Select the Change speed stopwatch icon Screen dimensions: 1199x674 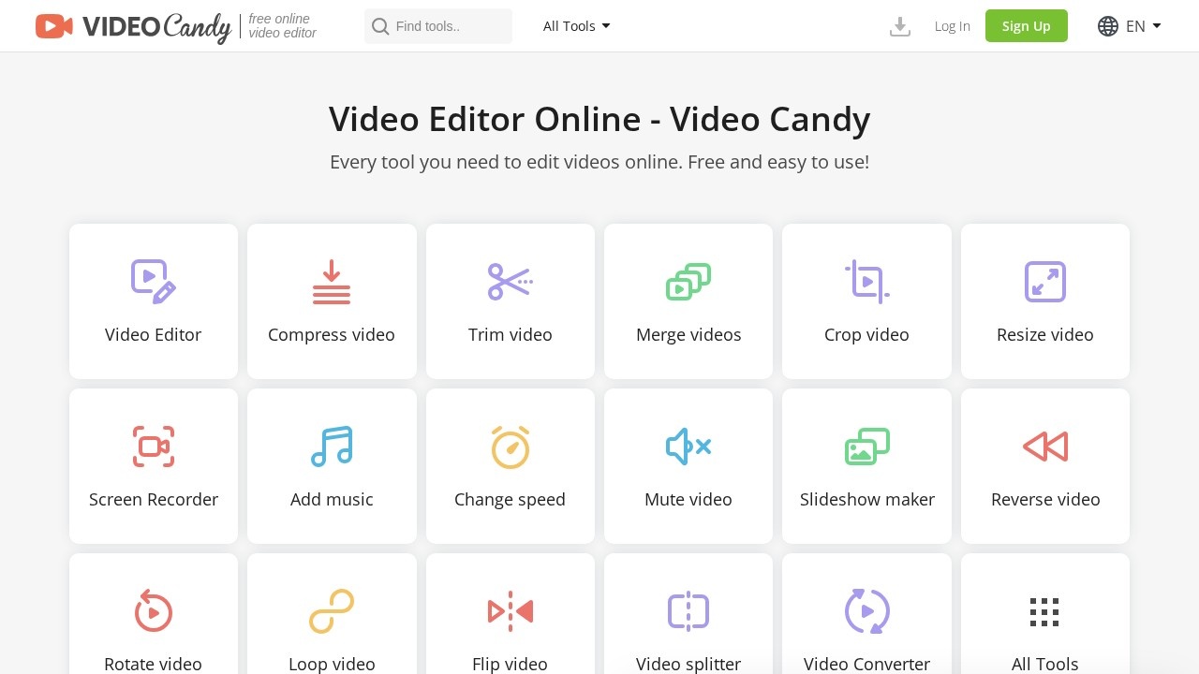pyautogui.click(x=511, y=447)
